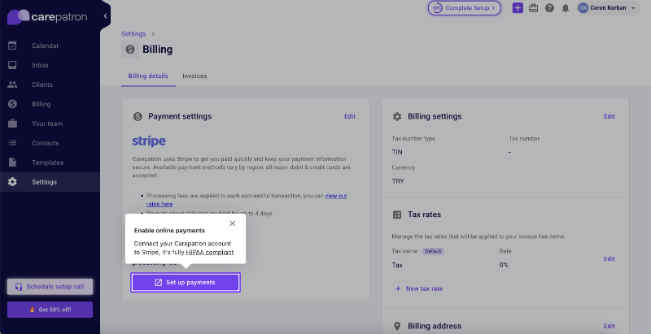Go to Clients in the sidebar
This screenshot has width=651, height=334.
[50, 85]
